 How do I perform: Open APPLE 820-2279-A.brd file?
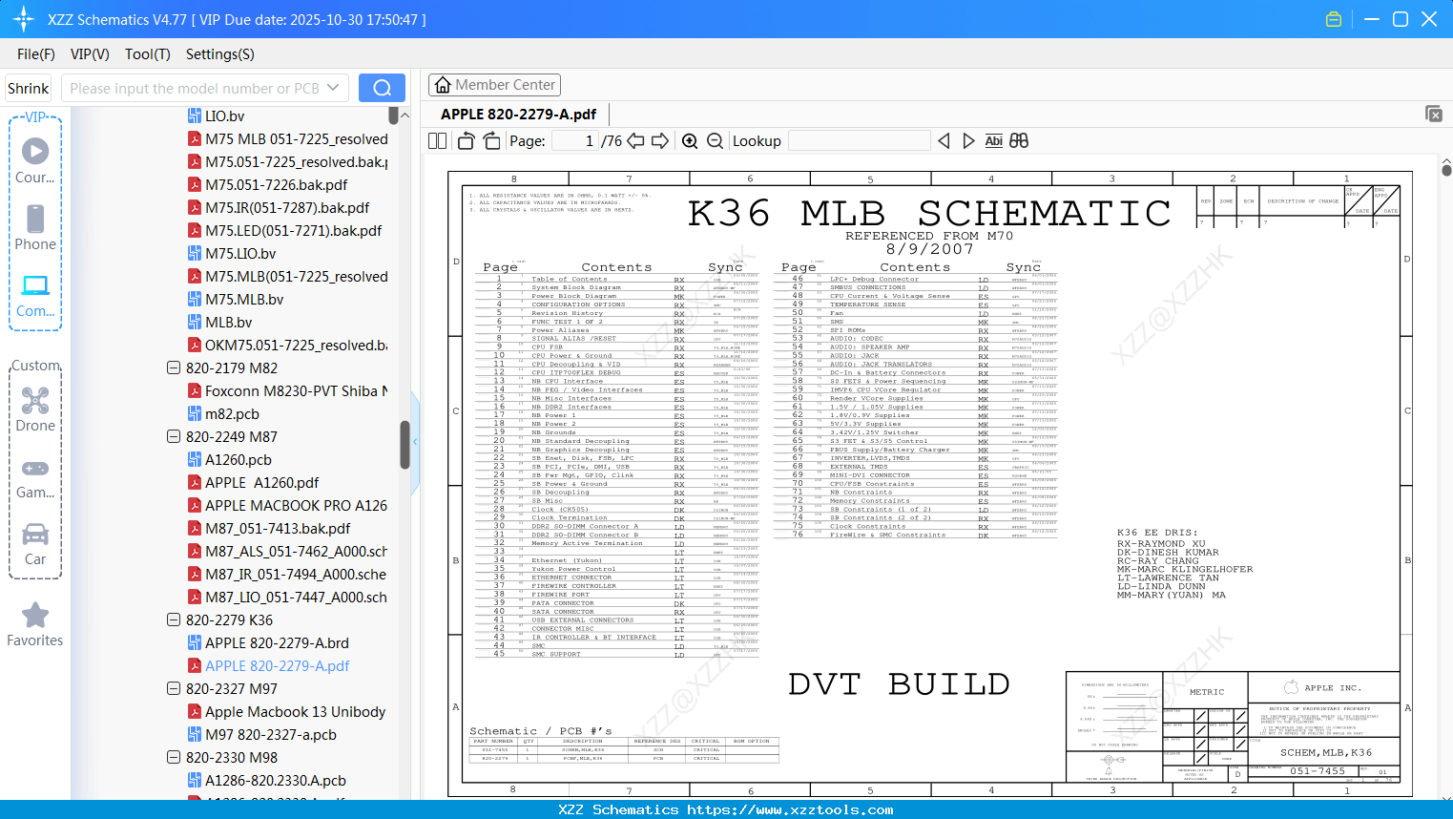[x=277, y=642]
